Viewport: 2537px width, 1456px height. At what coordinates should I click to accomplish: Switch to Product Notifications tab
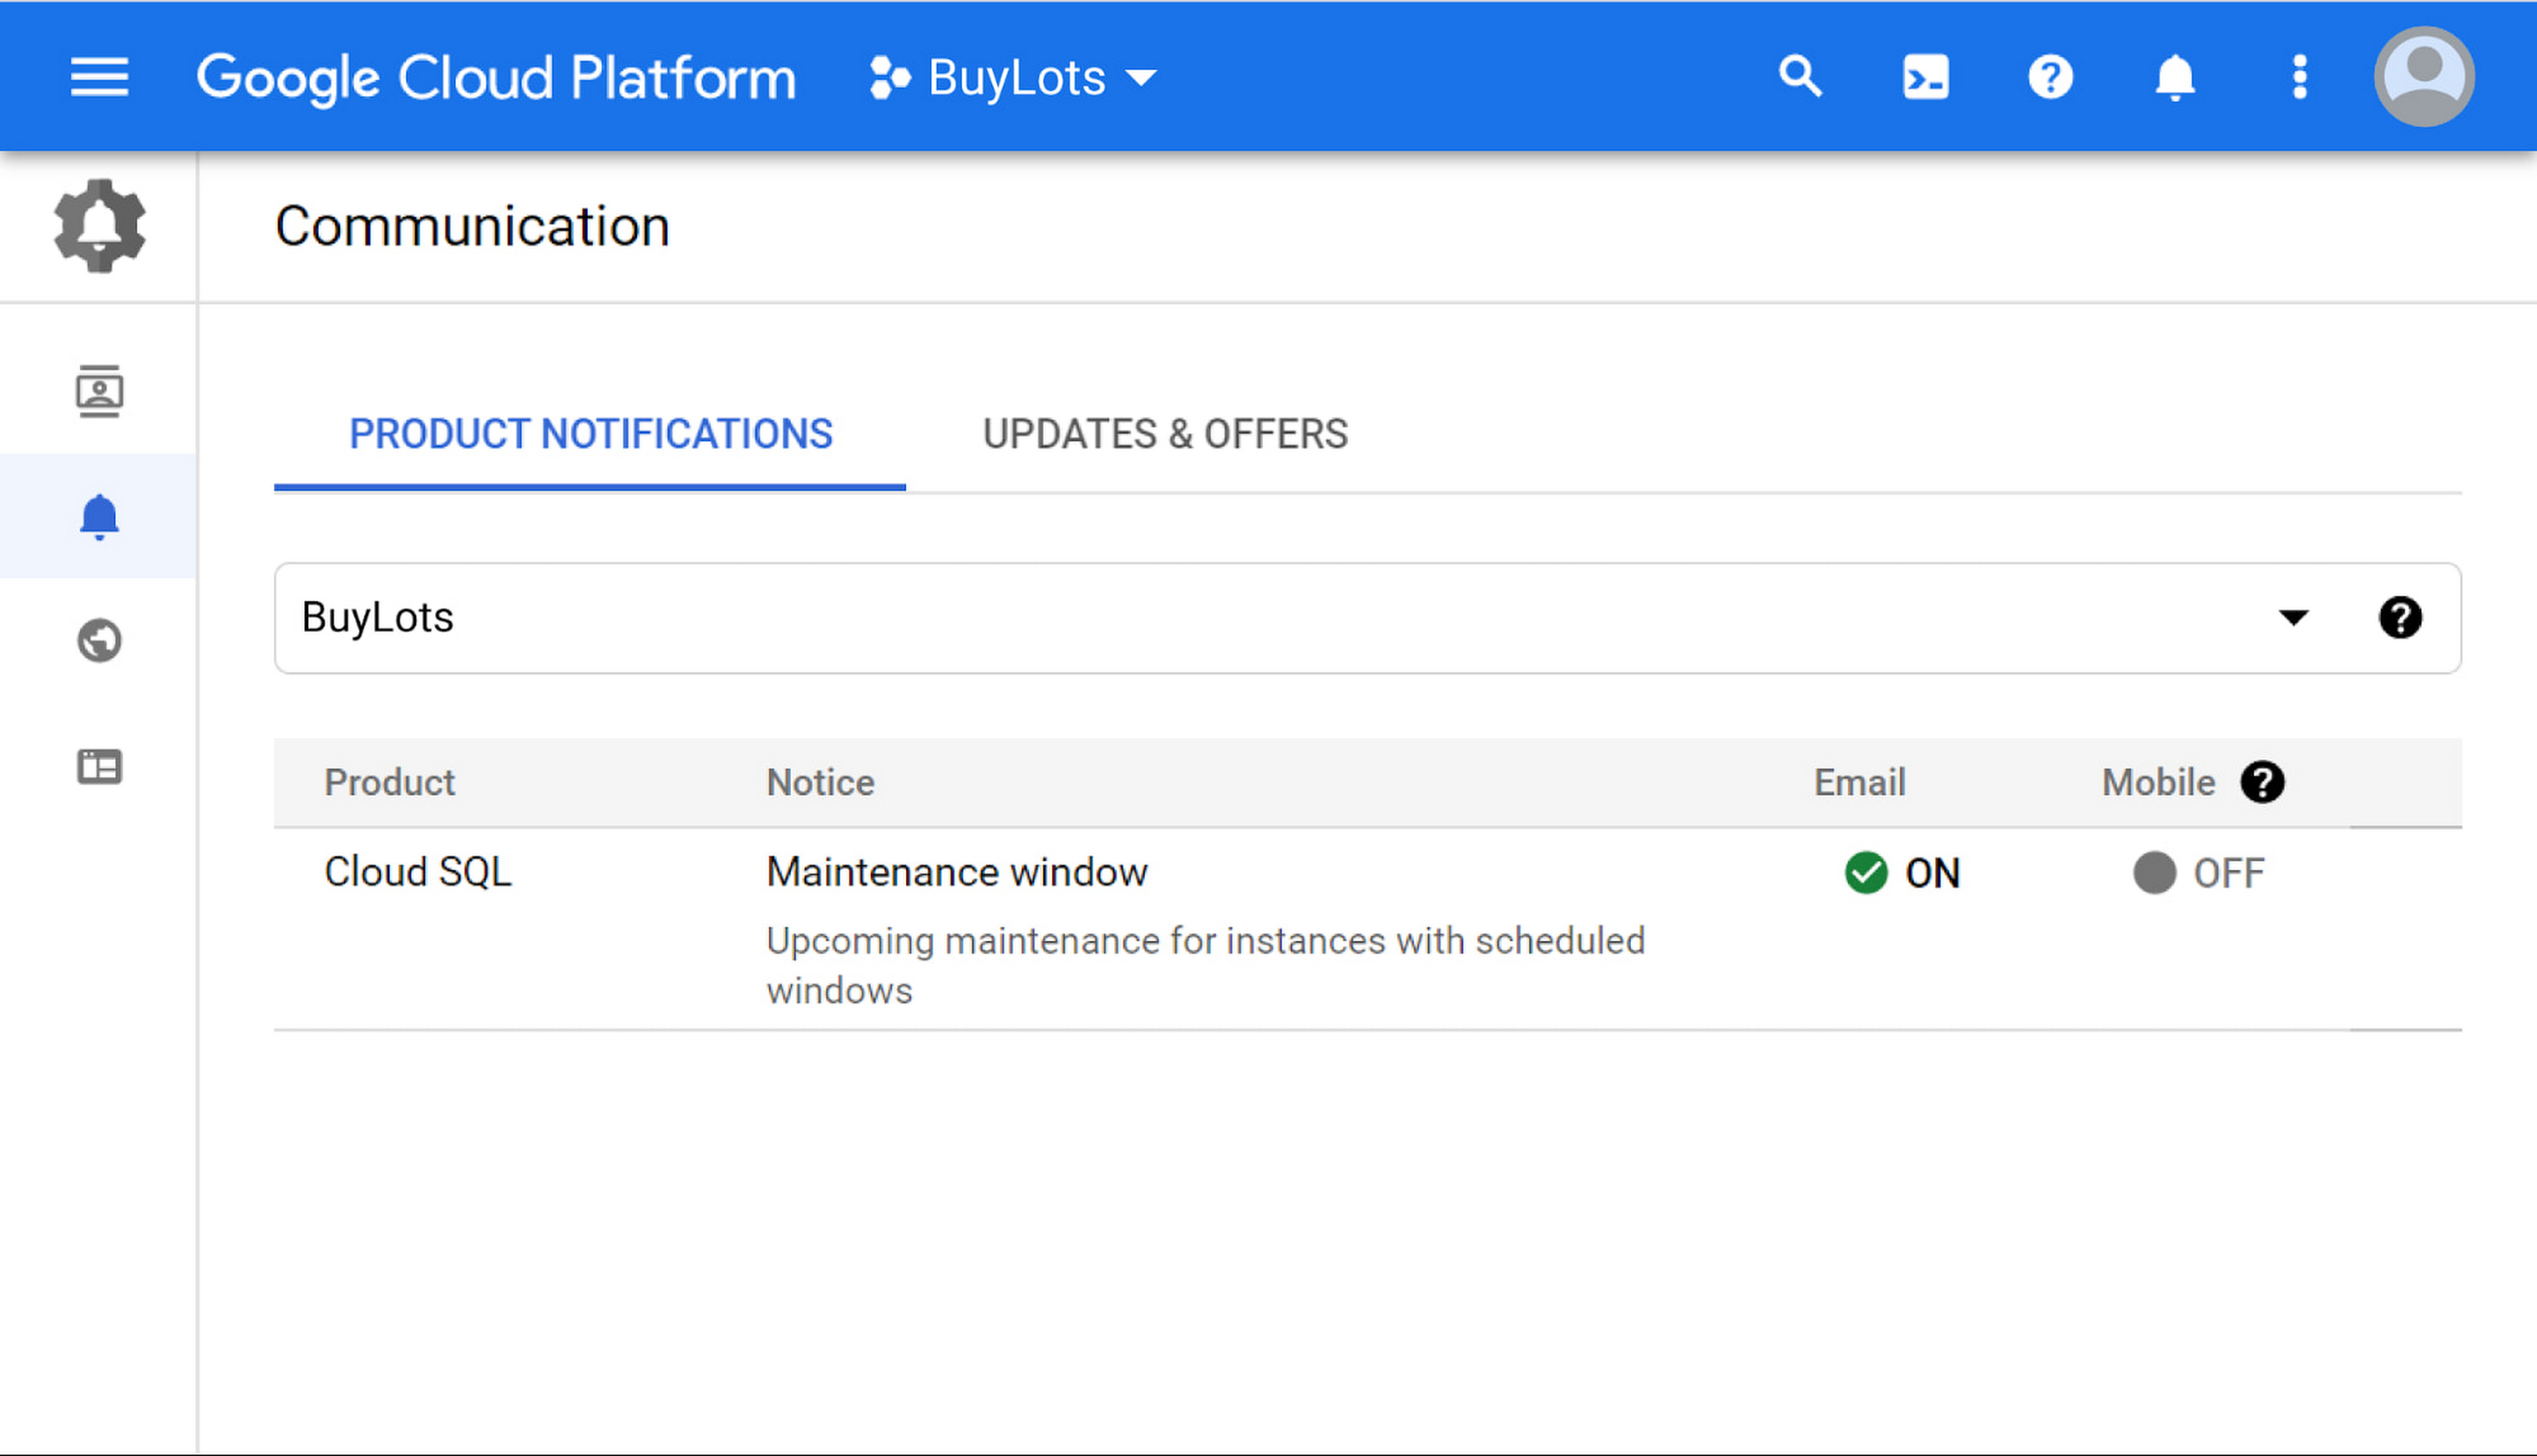coord(590,434)
